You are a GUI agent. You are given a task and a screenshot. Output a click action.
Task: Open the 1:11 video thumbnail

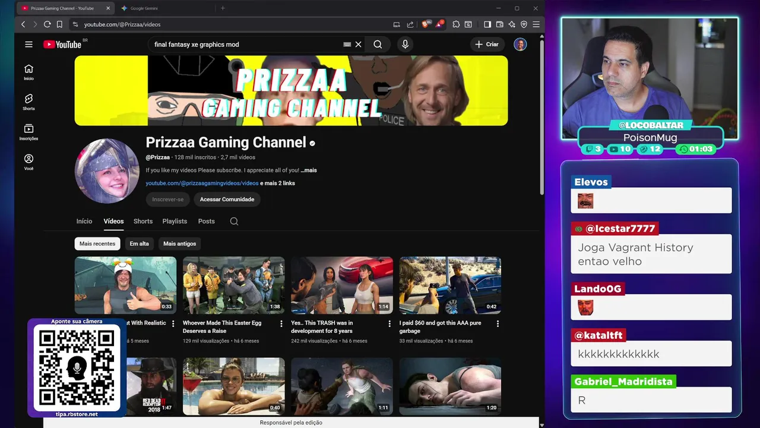342,386
